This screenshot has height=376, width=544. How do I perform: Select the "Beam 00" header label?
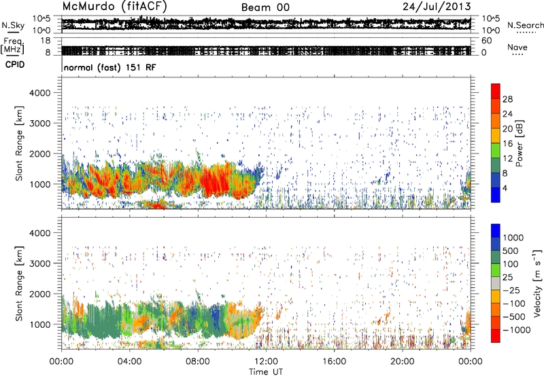(x=265, y=7)
